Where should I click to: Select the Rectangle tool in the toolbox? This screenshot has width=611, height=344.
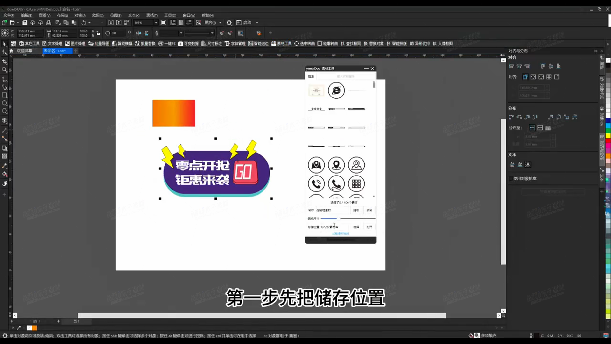[x=4, y=95]
